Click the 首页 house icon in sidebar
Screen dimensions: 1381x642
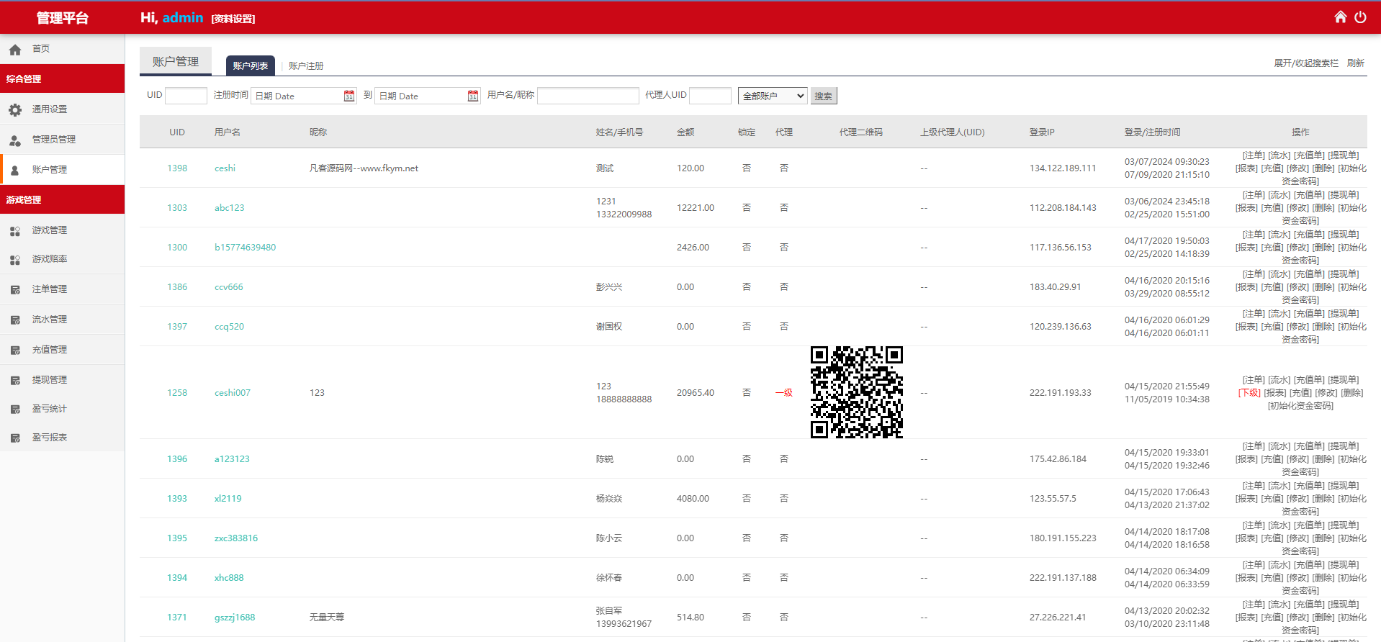click(15, 49)
